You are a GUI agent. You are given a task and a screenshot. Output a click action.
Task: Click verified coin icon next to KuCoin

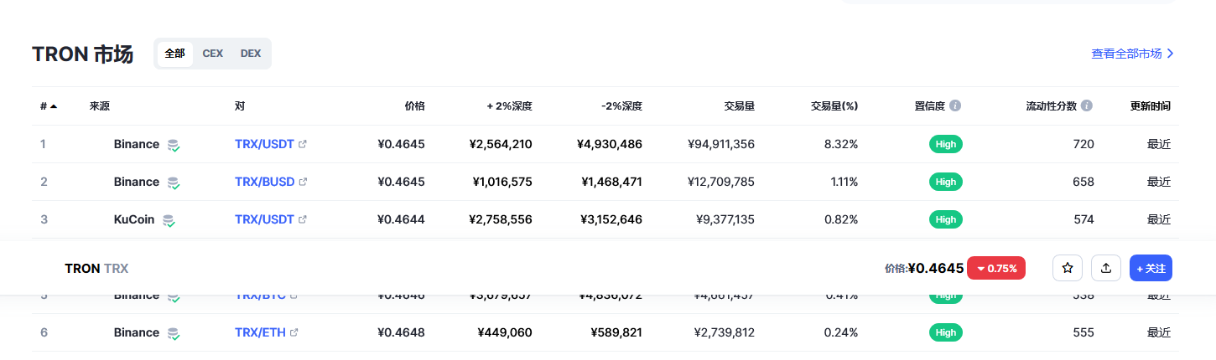coord(169,220)
